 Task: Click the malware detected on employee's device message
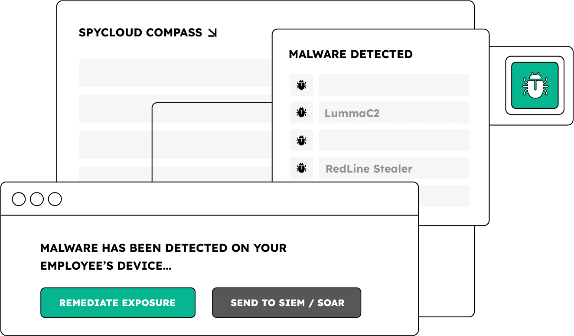coord(163,257)
